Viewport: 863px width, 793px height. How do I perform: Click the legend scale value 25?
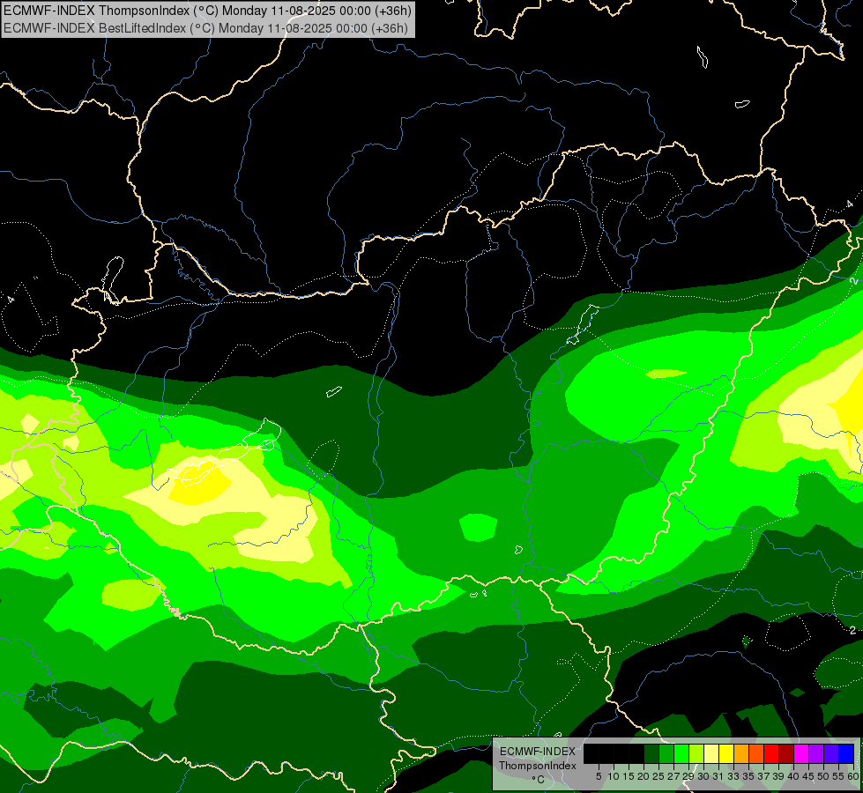point(658,776)
